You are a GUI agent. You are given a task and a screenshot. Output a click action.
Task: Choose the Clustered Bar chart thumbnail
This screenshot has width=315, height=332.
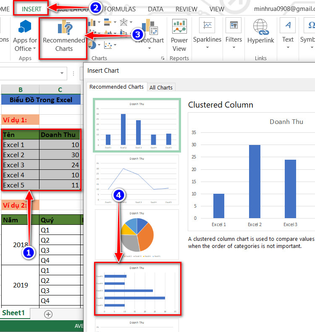point(138,289)
